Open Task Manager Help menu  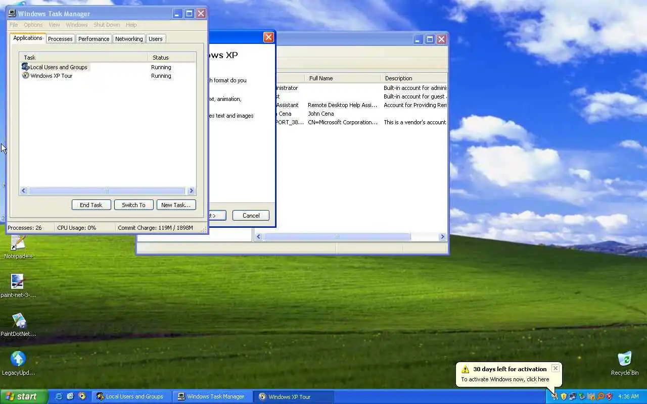pyautogui.click(x=131, y=25)
